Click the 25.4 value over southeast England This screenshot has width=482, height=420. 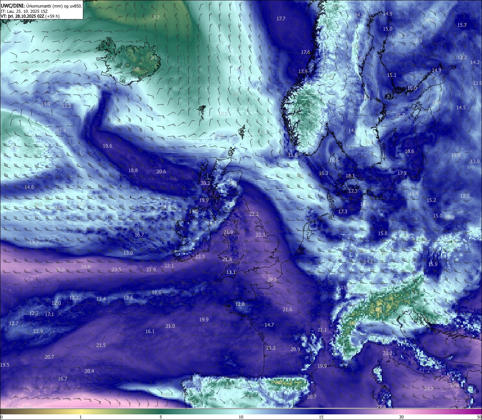tap(272, 279)
